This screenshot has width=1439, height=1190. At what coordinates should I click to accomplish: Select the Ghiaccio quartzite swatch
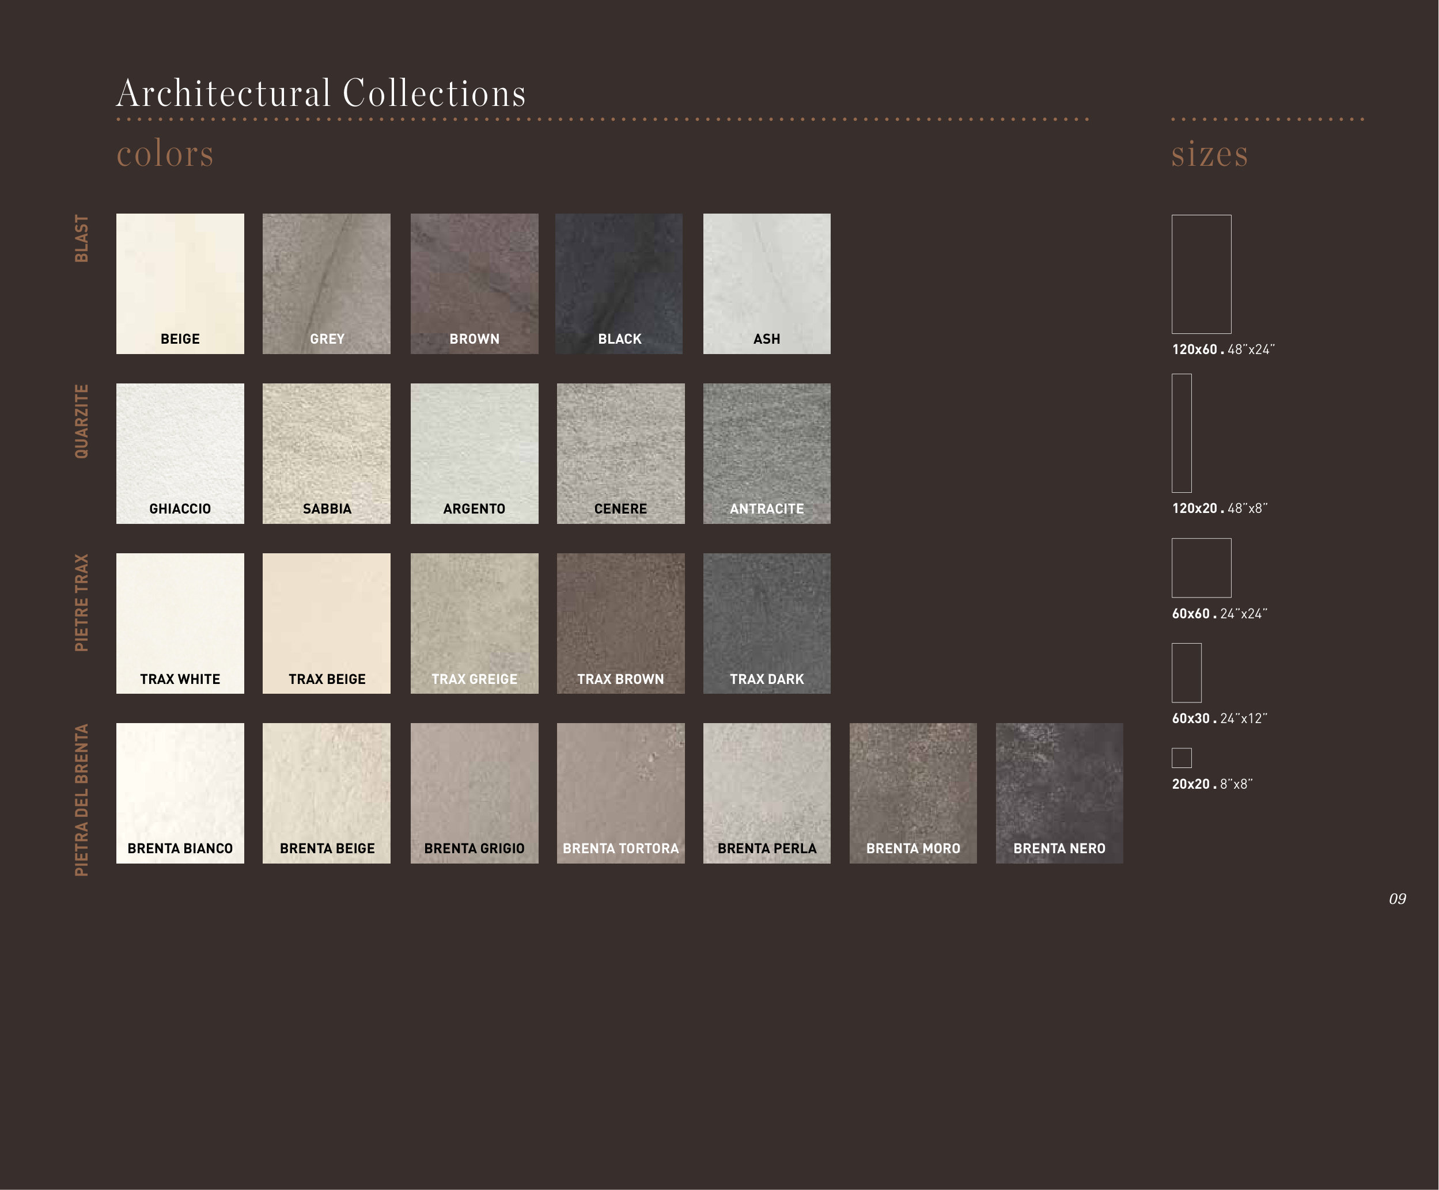[x=180, y=453]
